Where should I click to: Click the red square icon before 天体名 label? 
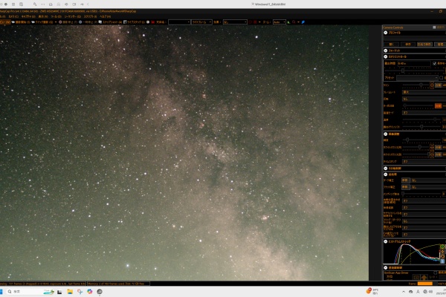tap(152, 22)
